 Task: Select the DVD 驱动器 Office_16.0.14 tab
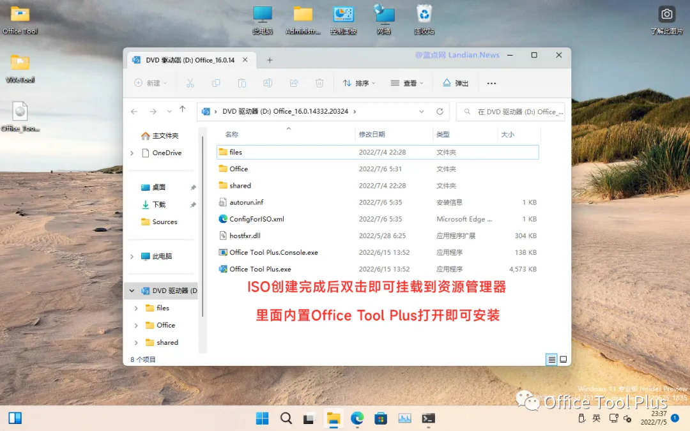click(x=190, y=60)
